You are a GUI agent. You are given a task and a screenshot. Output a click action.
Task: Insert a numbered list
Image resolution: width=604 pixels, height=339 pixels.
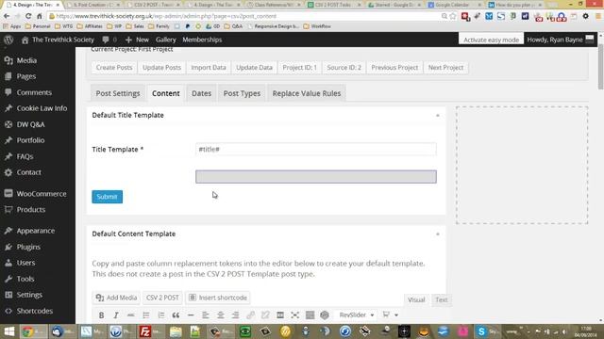coord(161,315)
